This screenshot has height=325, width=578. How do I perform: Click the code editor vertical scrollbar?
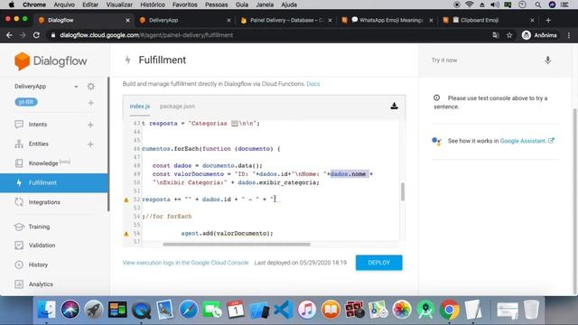pyautogui.click(x=403, y=191)
